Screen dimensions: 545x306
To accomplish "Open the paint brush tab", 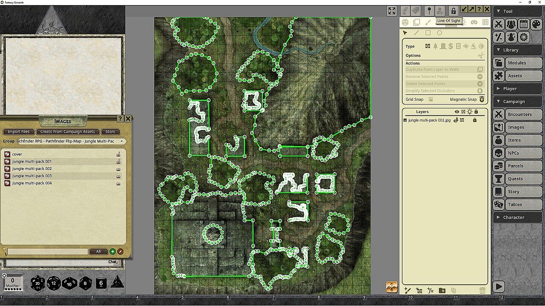I will pyautogui.click(x=428, y=22).
